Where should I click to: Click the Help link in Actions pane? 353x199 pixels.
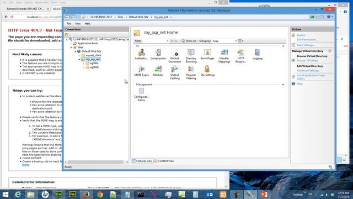[299, 83]
